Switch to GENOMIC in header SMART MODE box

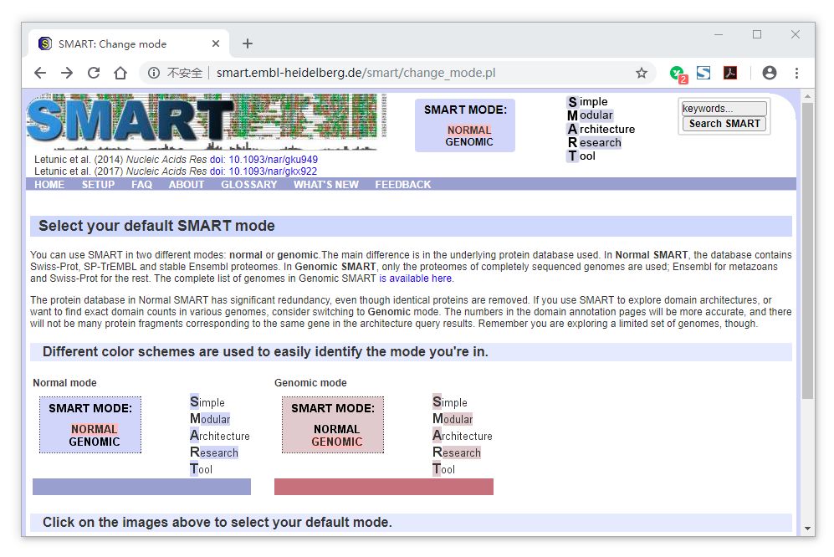click(x=469, y=142)
